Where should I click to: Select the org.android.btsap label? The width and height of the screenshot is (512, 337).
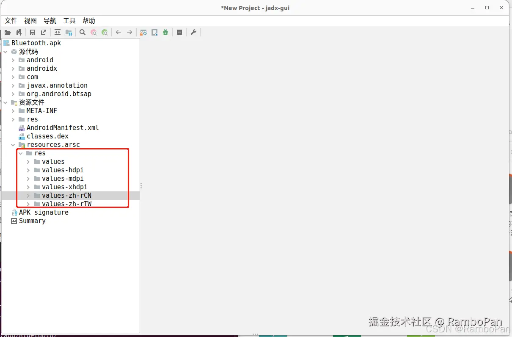tap(59, 94)
